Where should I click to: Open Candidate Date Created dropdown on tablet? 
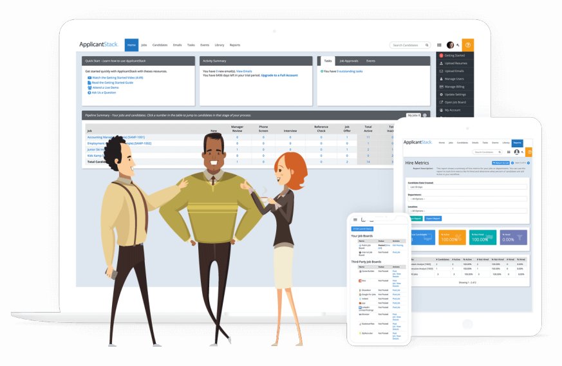pos(467,187)
